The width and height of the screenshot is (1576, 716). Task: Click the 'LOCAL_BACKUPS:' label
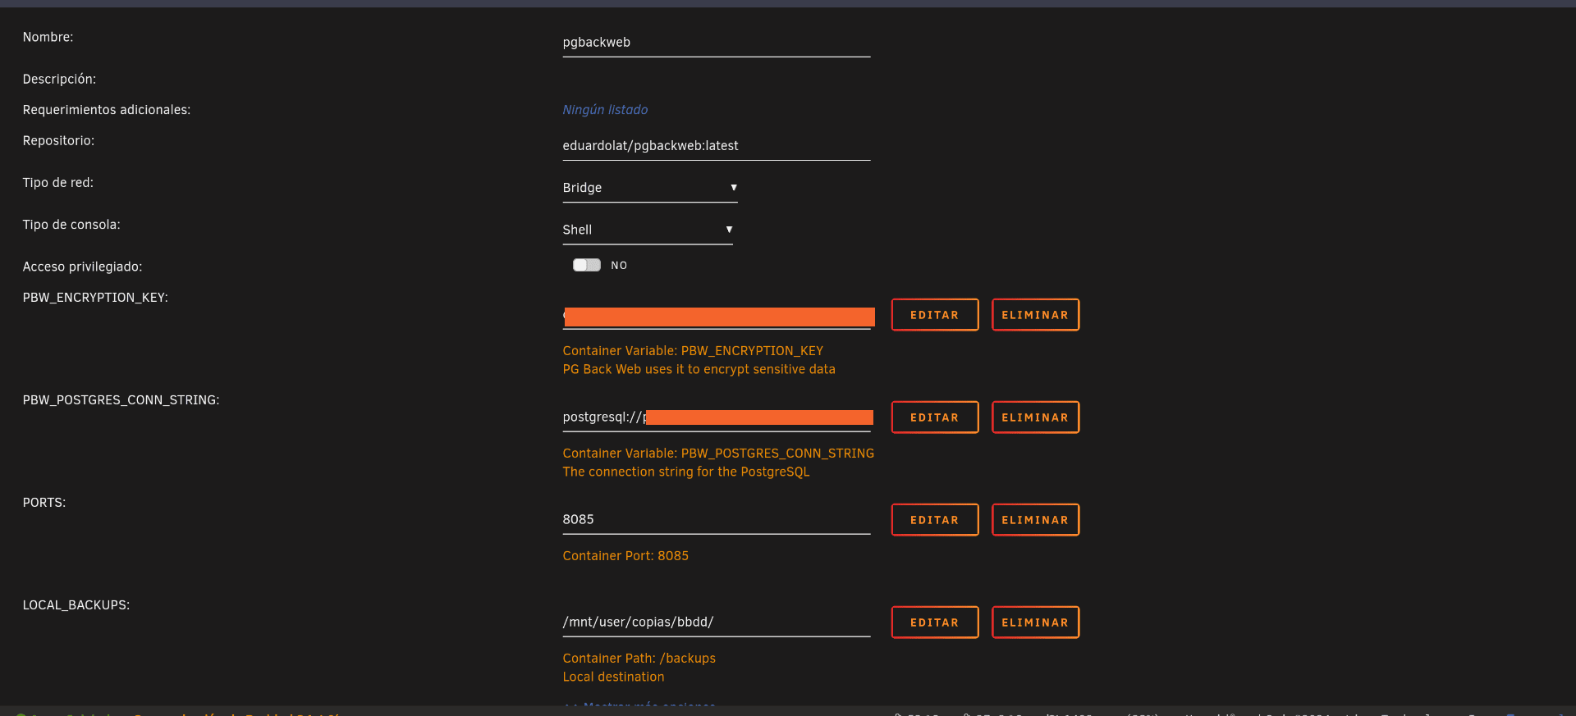pos(76,605)
